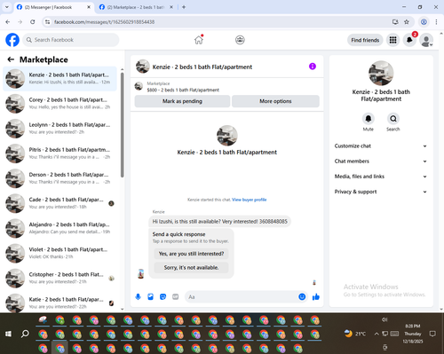Attach a file with the photo icon
The image size is (444, 354).
(x=150, y=296)
